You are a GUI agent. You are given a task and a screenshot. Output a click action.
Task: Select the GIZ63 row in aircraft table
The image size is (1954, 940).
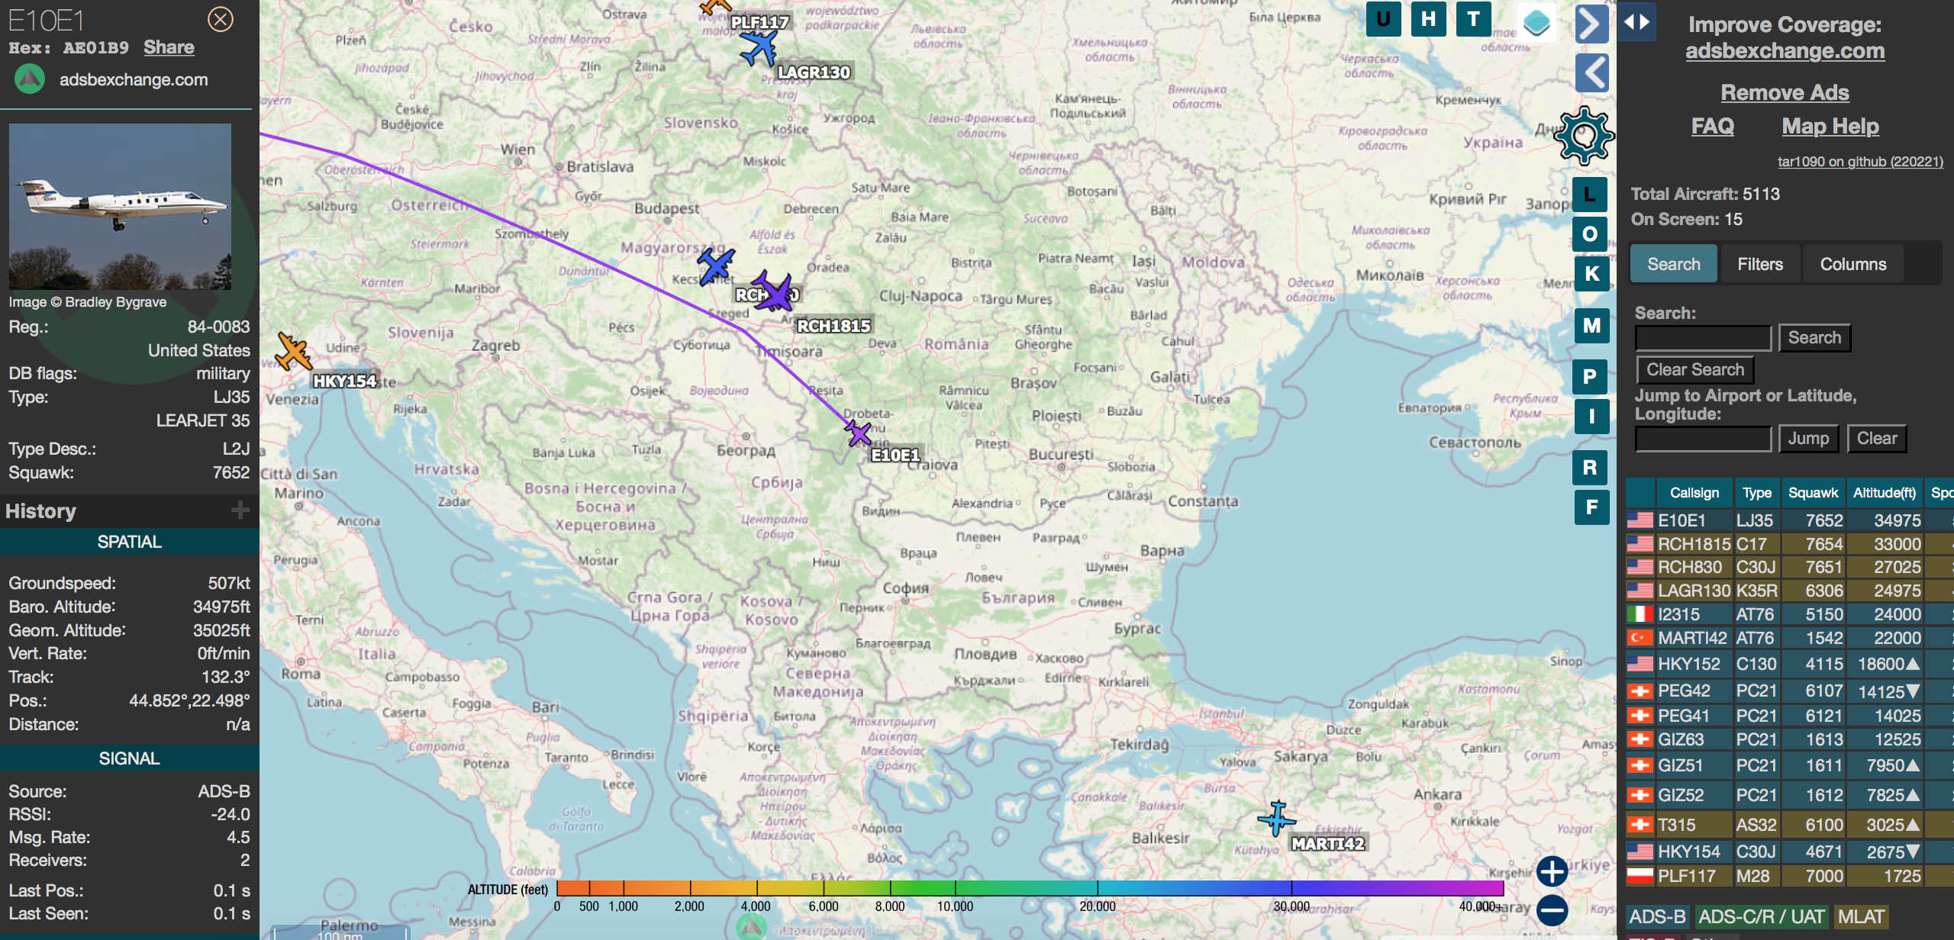(x=1789, y=739)
